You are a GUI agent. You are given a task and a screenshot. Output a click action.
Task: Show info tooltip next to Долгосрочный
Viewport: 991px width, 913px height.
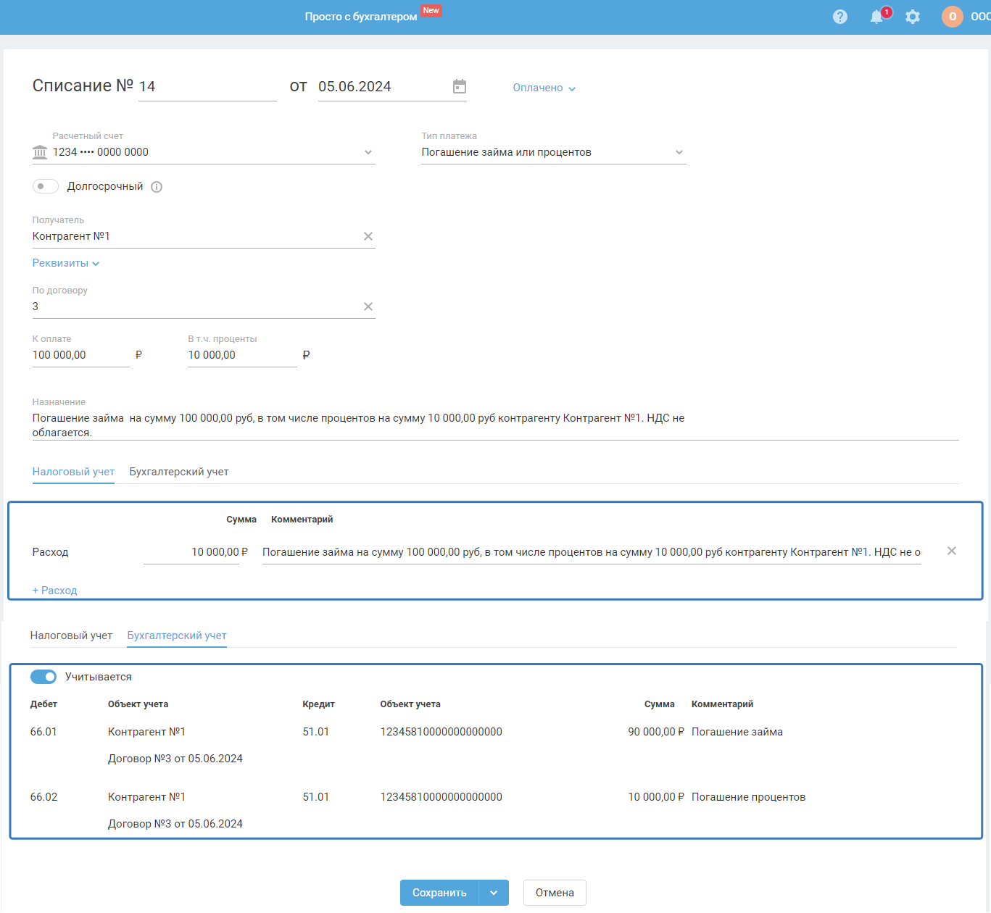157,187
